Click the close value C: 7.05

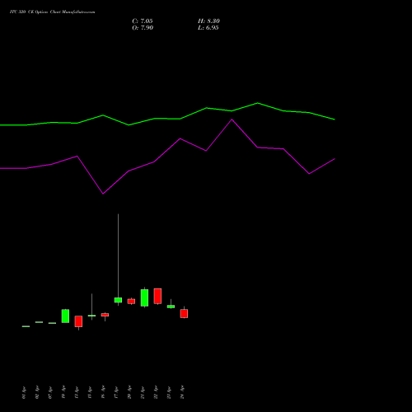tap(143, 21)
